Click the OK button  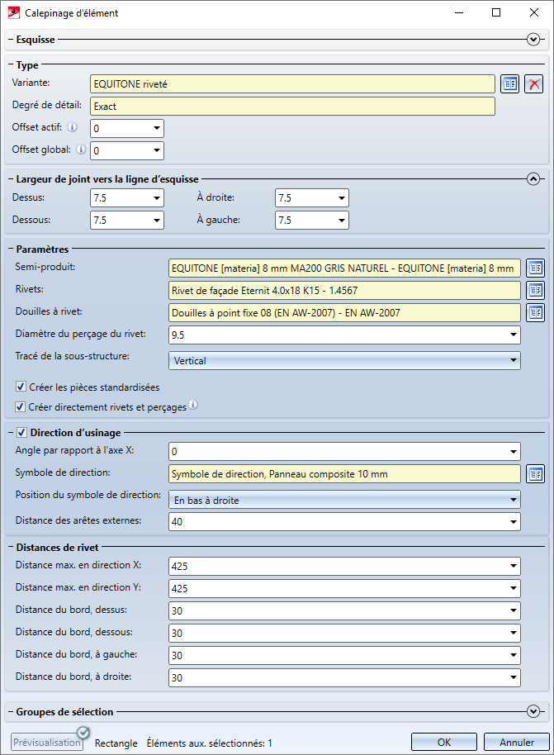coord(444,742)
